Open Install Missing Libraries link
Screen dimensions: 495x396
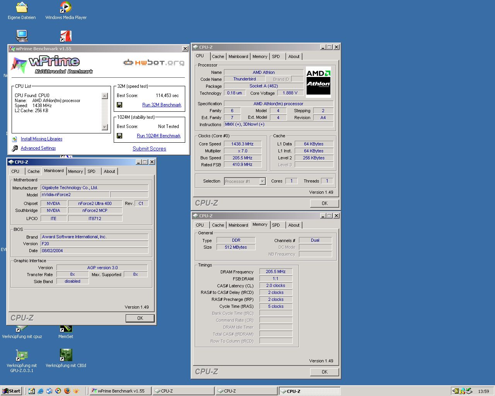(x=41, y=139)
